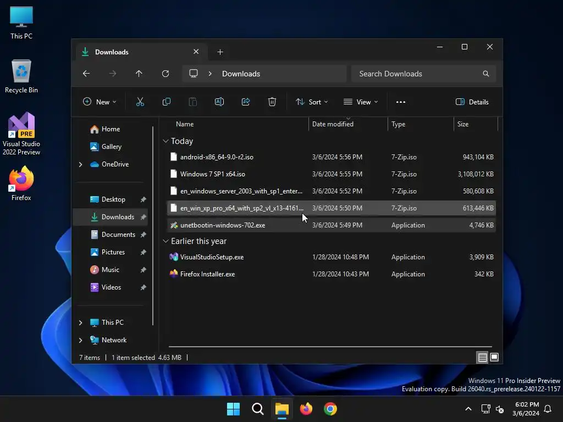Collapse the Earlier this year group

165,241
